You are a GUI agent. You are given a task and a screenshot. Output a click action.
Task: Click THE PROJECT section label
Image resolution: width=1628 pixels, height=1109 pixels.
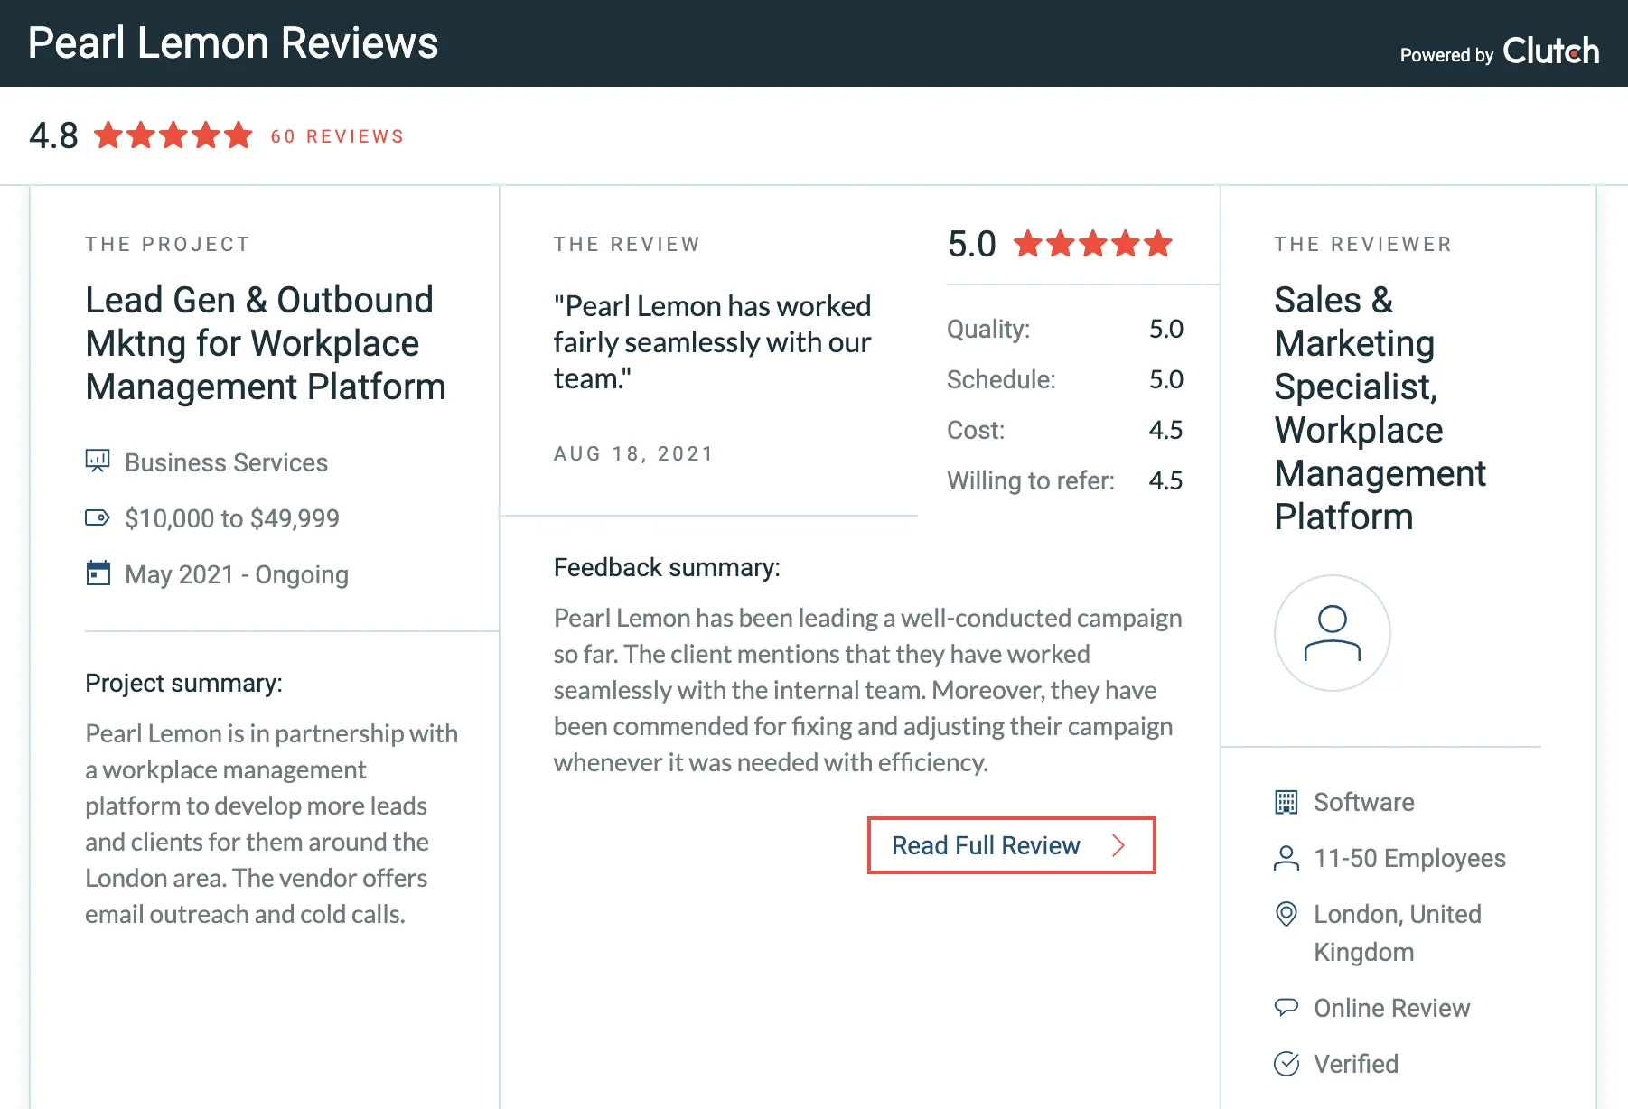click(167, 244)
